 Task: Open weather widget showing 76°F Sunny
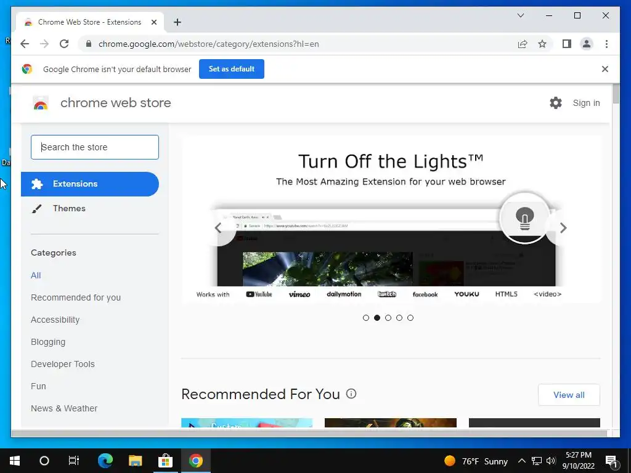476,461
